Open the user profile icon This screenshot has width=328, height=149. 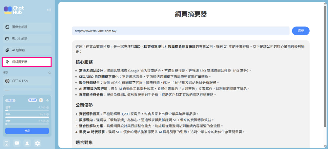point(27,143)
